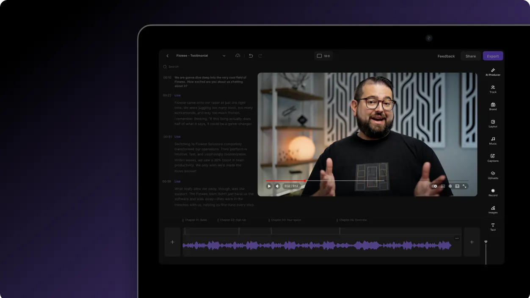Open the AI Producer panel
The width and height of the screenshot is (530, 298).
[x=493, y=72]
